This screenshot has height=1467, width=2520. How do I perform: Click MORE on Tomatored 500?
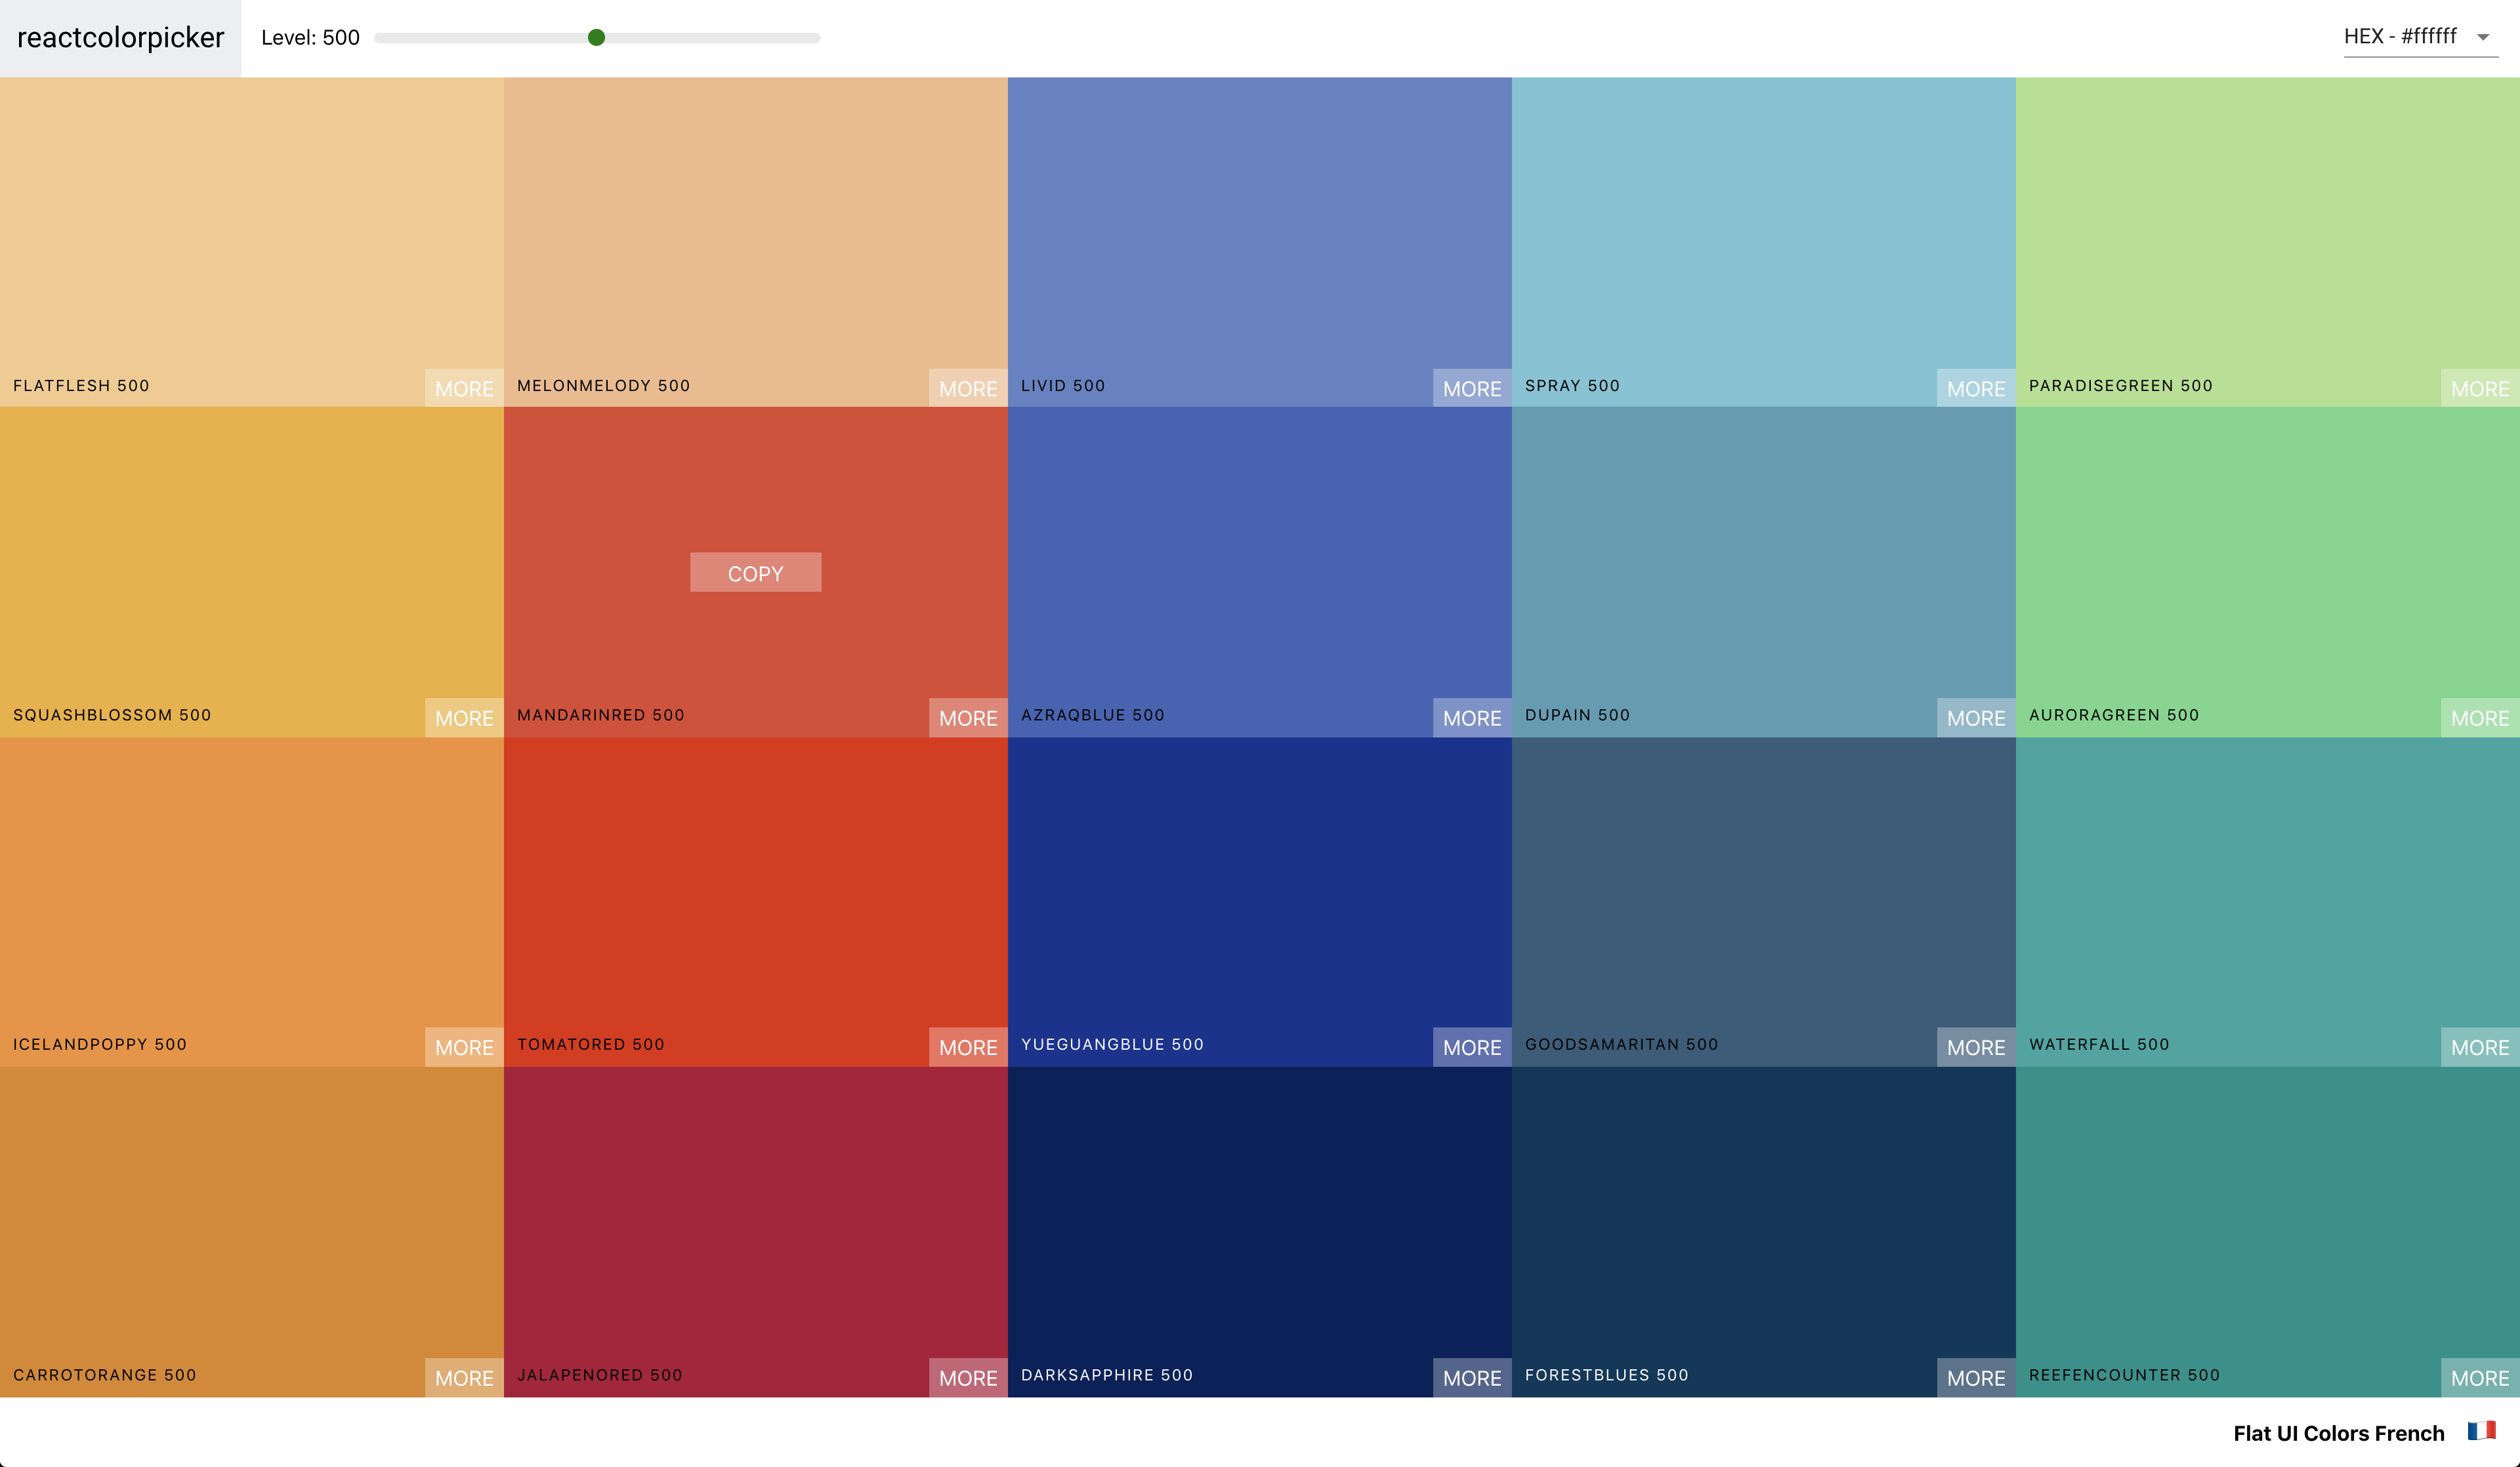click(x=968, y=1047)
